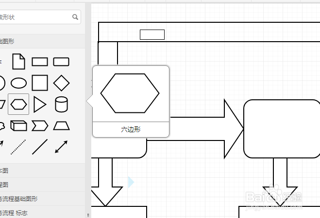Select the chevron step arrow shape
Viewport: 320px width, 218px height.
tap(40, 125)
